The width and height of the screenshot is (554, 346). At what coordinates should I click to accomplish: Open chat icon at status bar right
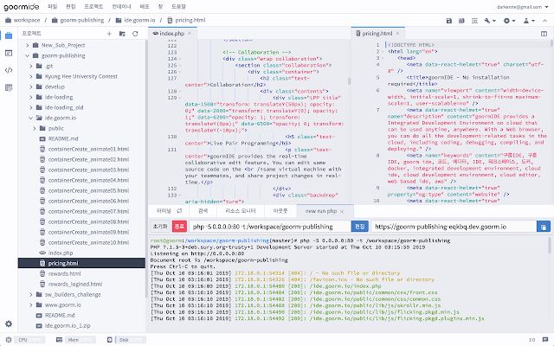(545, 340)
